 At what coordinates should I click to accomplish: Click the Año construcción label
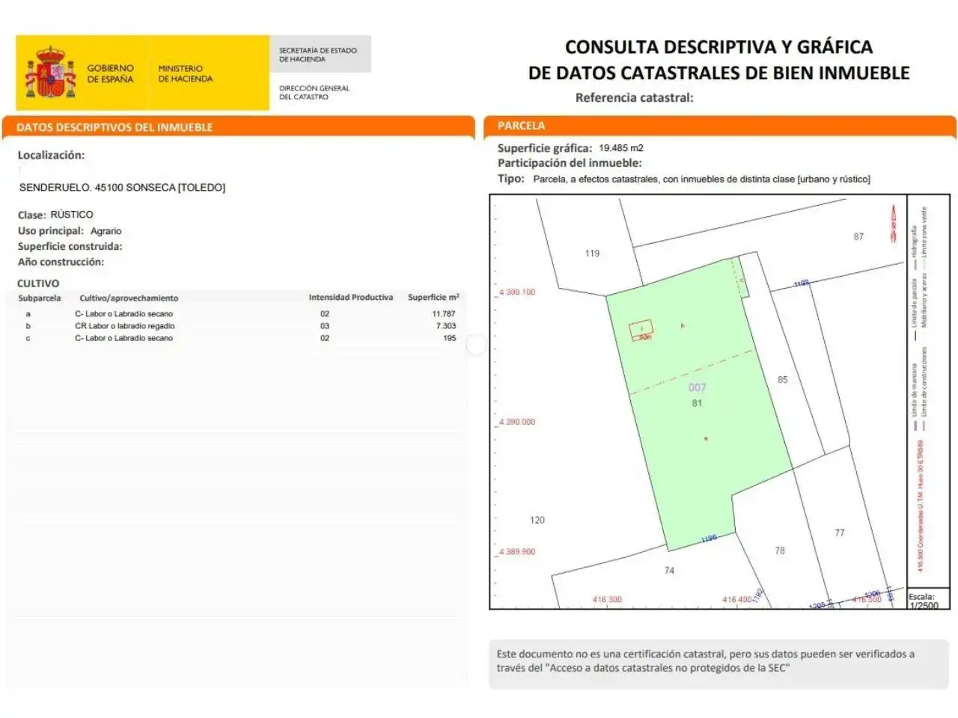pyautogui.click(x=61, y=262)
